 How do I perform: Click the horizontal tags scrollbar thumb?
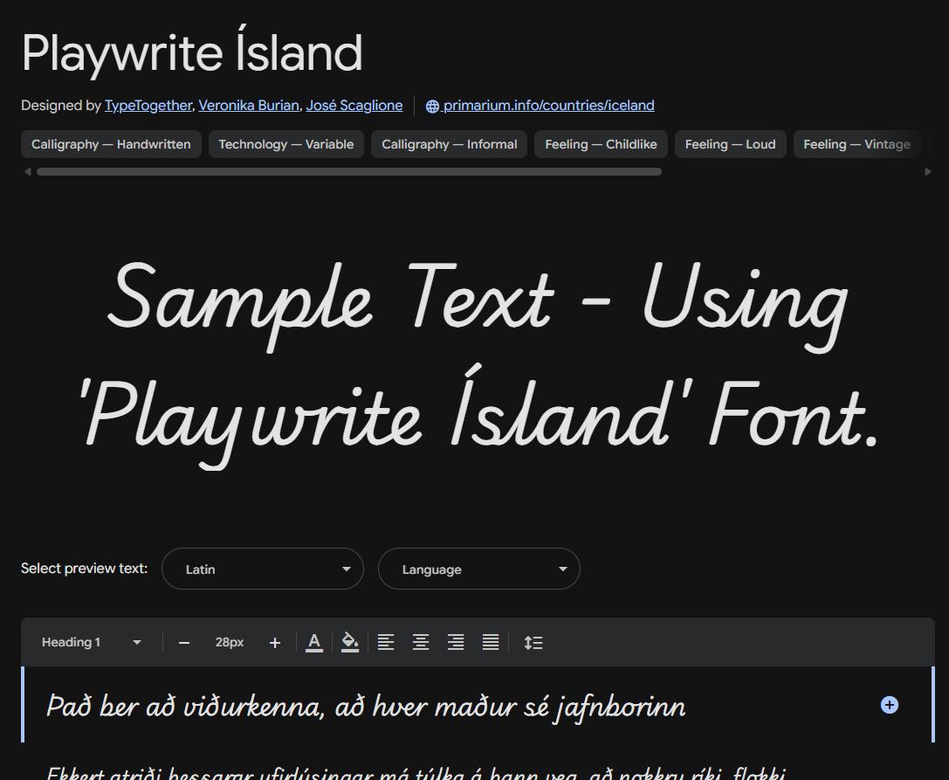click(349, 172)
